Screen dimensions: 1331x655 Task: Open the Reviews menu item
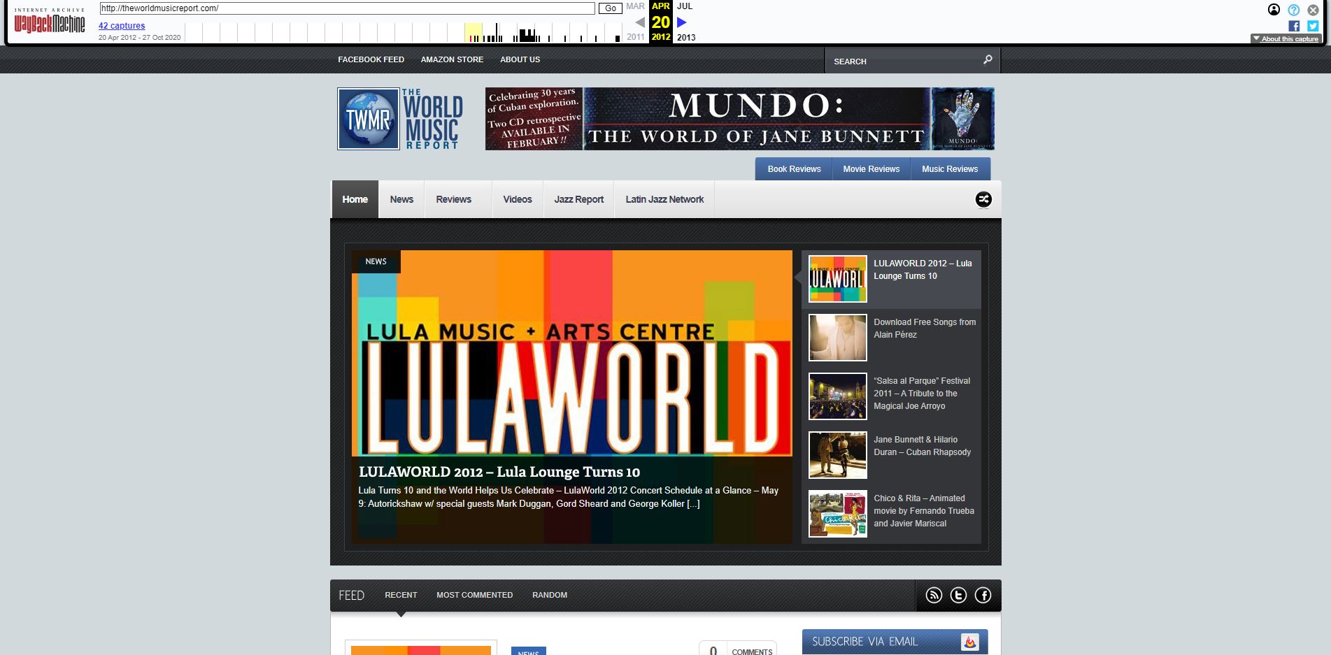(453, 199)
